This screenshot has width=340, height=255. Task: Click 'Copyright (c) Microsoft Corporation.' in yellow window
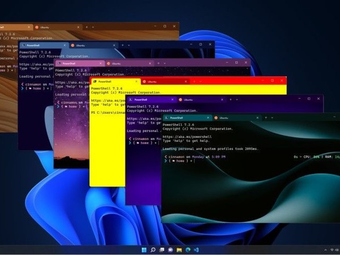click(x=126, y=92)
